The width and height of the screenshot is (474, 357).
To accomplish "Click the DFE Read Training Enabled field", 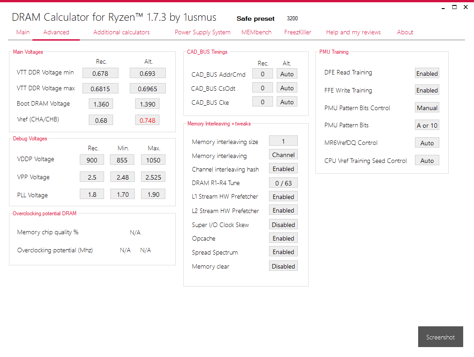I will point(427,73).
